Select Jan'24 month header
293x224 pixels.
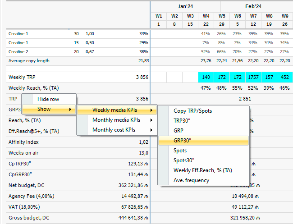point(185,7)
